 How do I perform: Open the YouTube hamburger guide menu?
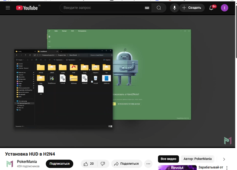[x=8, y=8]
